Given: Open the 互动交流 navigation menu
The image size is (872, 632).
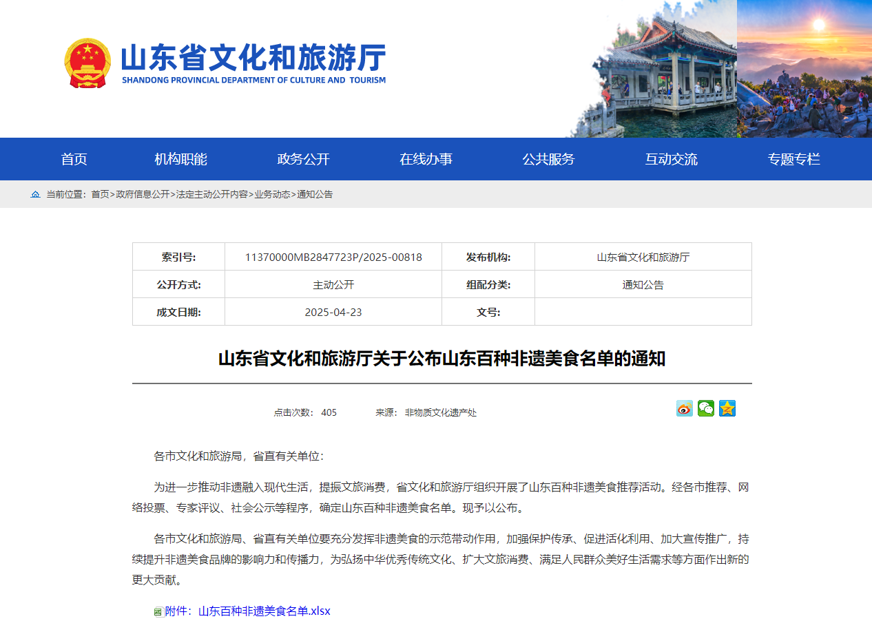Looking at the screenshot, I should (x=672, y=159).
